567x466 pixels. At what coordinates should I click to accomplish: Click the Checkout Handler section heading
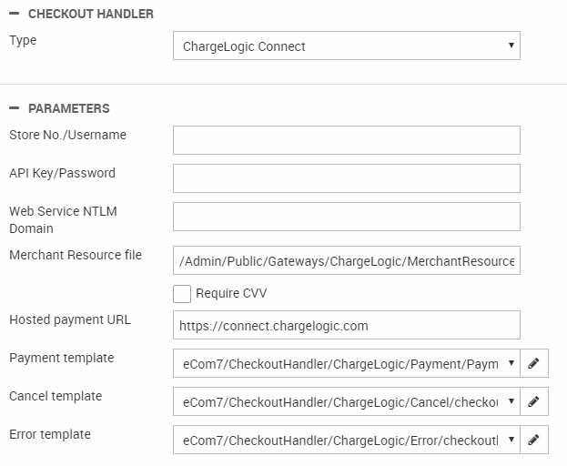point(90,15)
